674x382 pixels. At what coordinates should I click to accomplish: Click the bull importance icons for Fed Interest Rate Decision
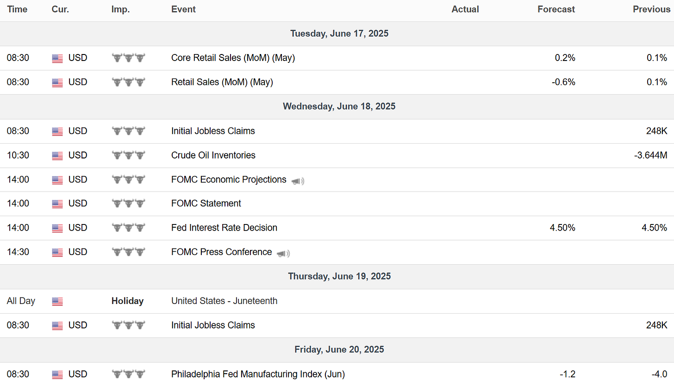coord(128,228)
